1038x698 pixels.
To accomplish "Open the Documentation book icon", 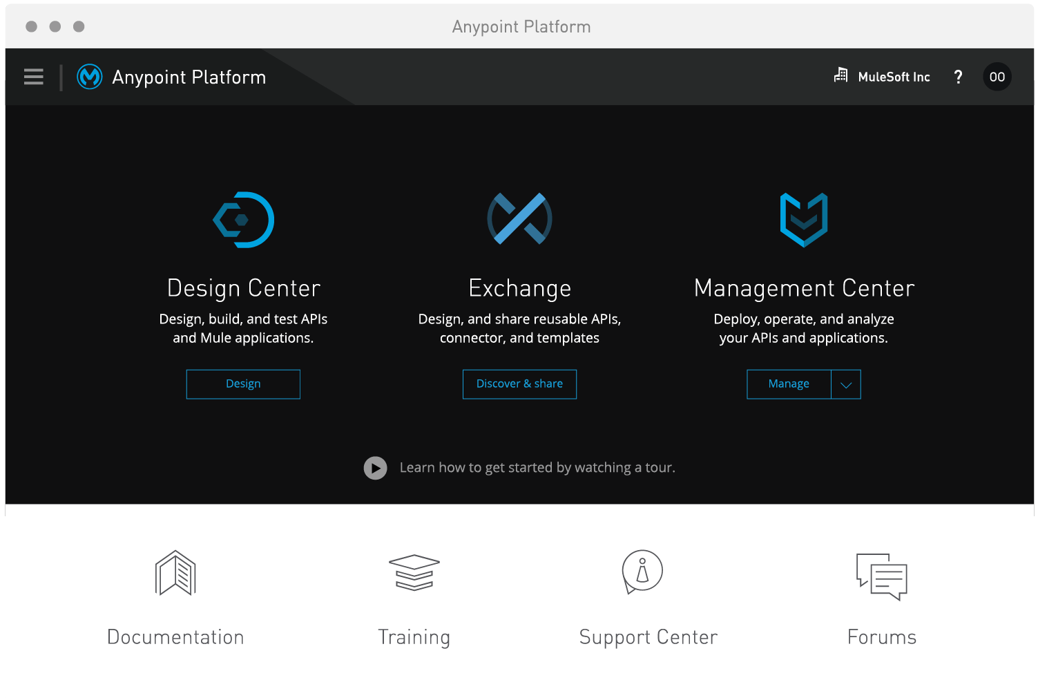I will [175, 573].
